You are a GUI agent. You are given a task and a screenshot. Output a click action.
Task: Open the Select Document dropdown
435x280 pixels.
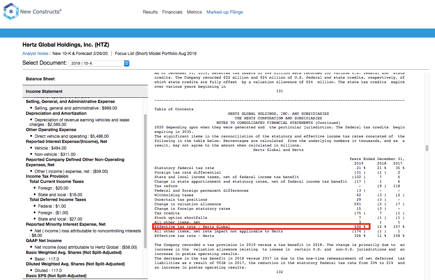99,63
